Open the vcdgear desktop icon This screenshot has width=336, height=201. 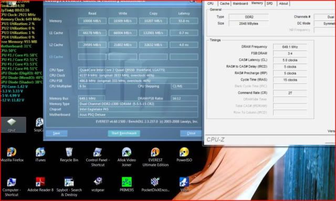pyautogui.click(x=98, y=185)
